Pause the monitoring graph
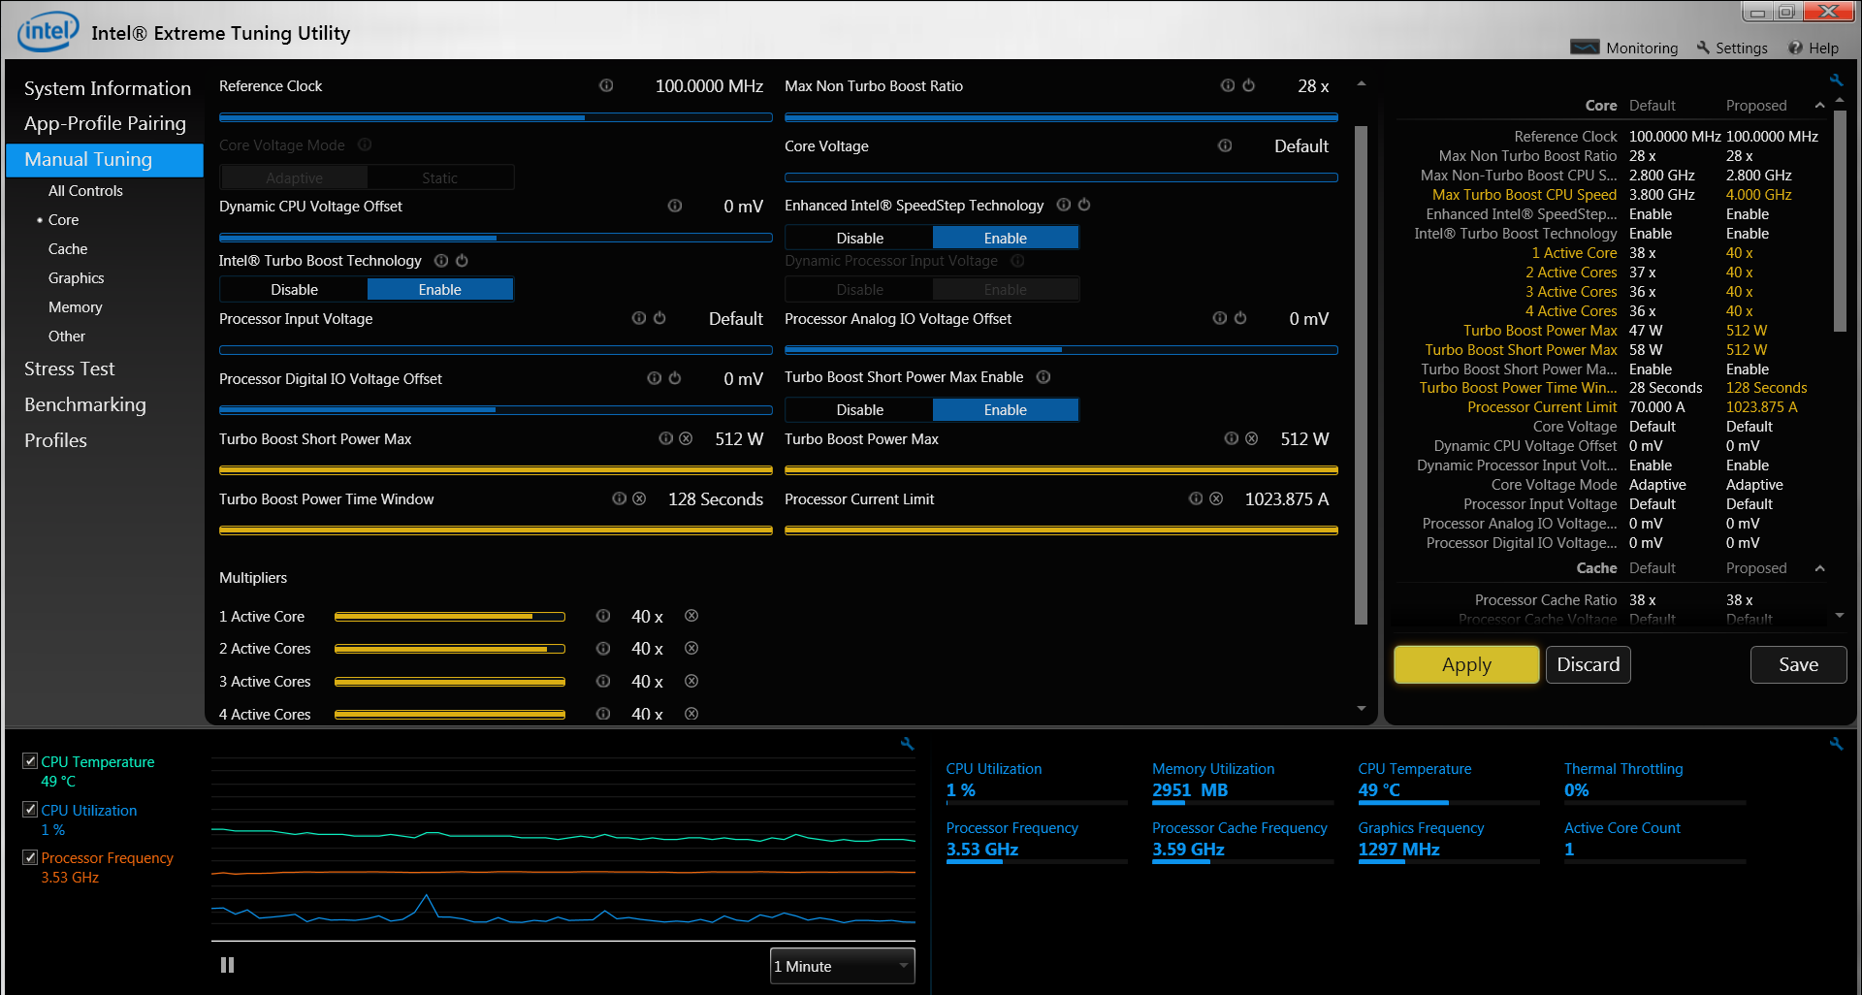Image resolution: width=1862 pixels, height=995 pixels. tap(227, 965)
